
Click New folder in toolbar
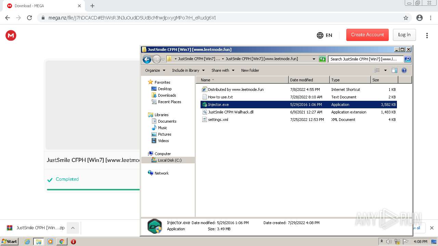click(250, 70)
